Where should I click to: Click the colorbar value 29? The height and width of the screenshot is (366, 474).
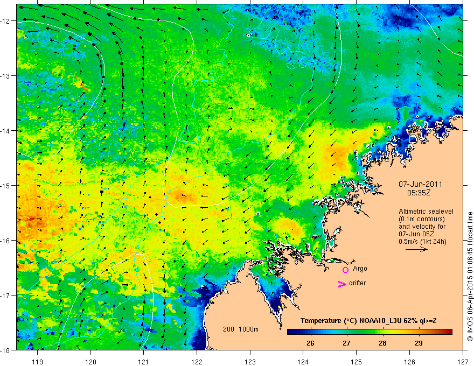tap(419, 343)
